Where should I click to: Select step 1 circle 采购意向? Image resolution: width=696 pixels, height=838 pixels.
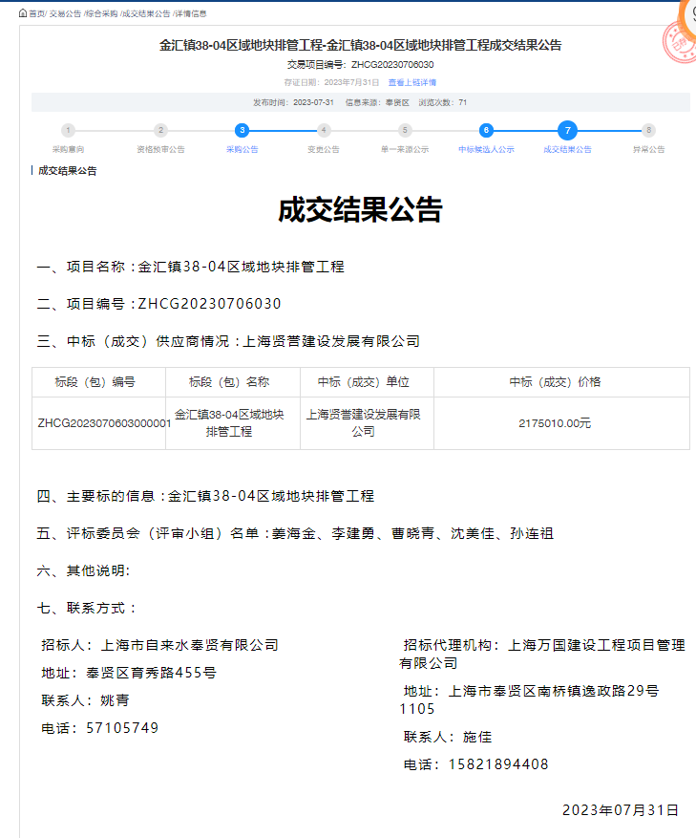coord(68,131)
